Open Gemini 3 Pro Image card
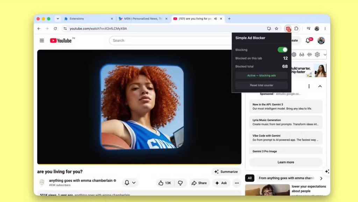The height and width of the screenshot is (202, 358). pyautogui.click(x=286, y=151)
